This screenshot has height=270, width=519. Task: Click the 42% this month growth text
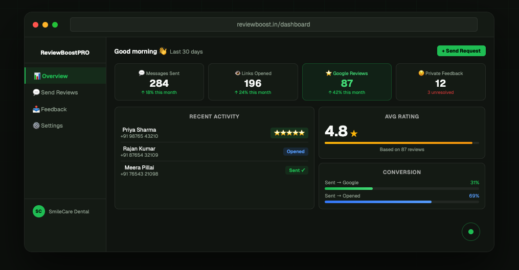[x=347, y=92]
